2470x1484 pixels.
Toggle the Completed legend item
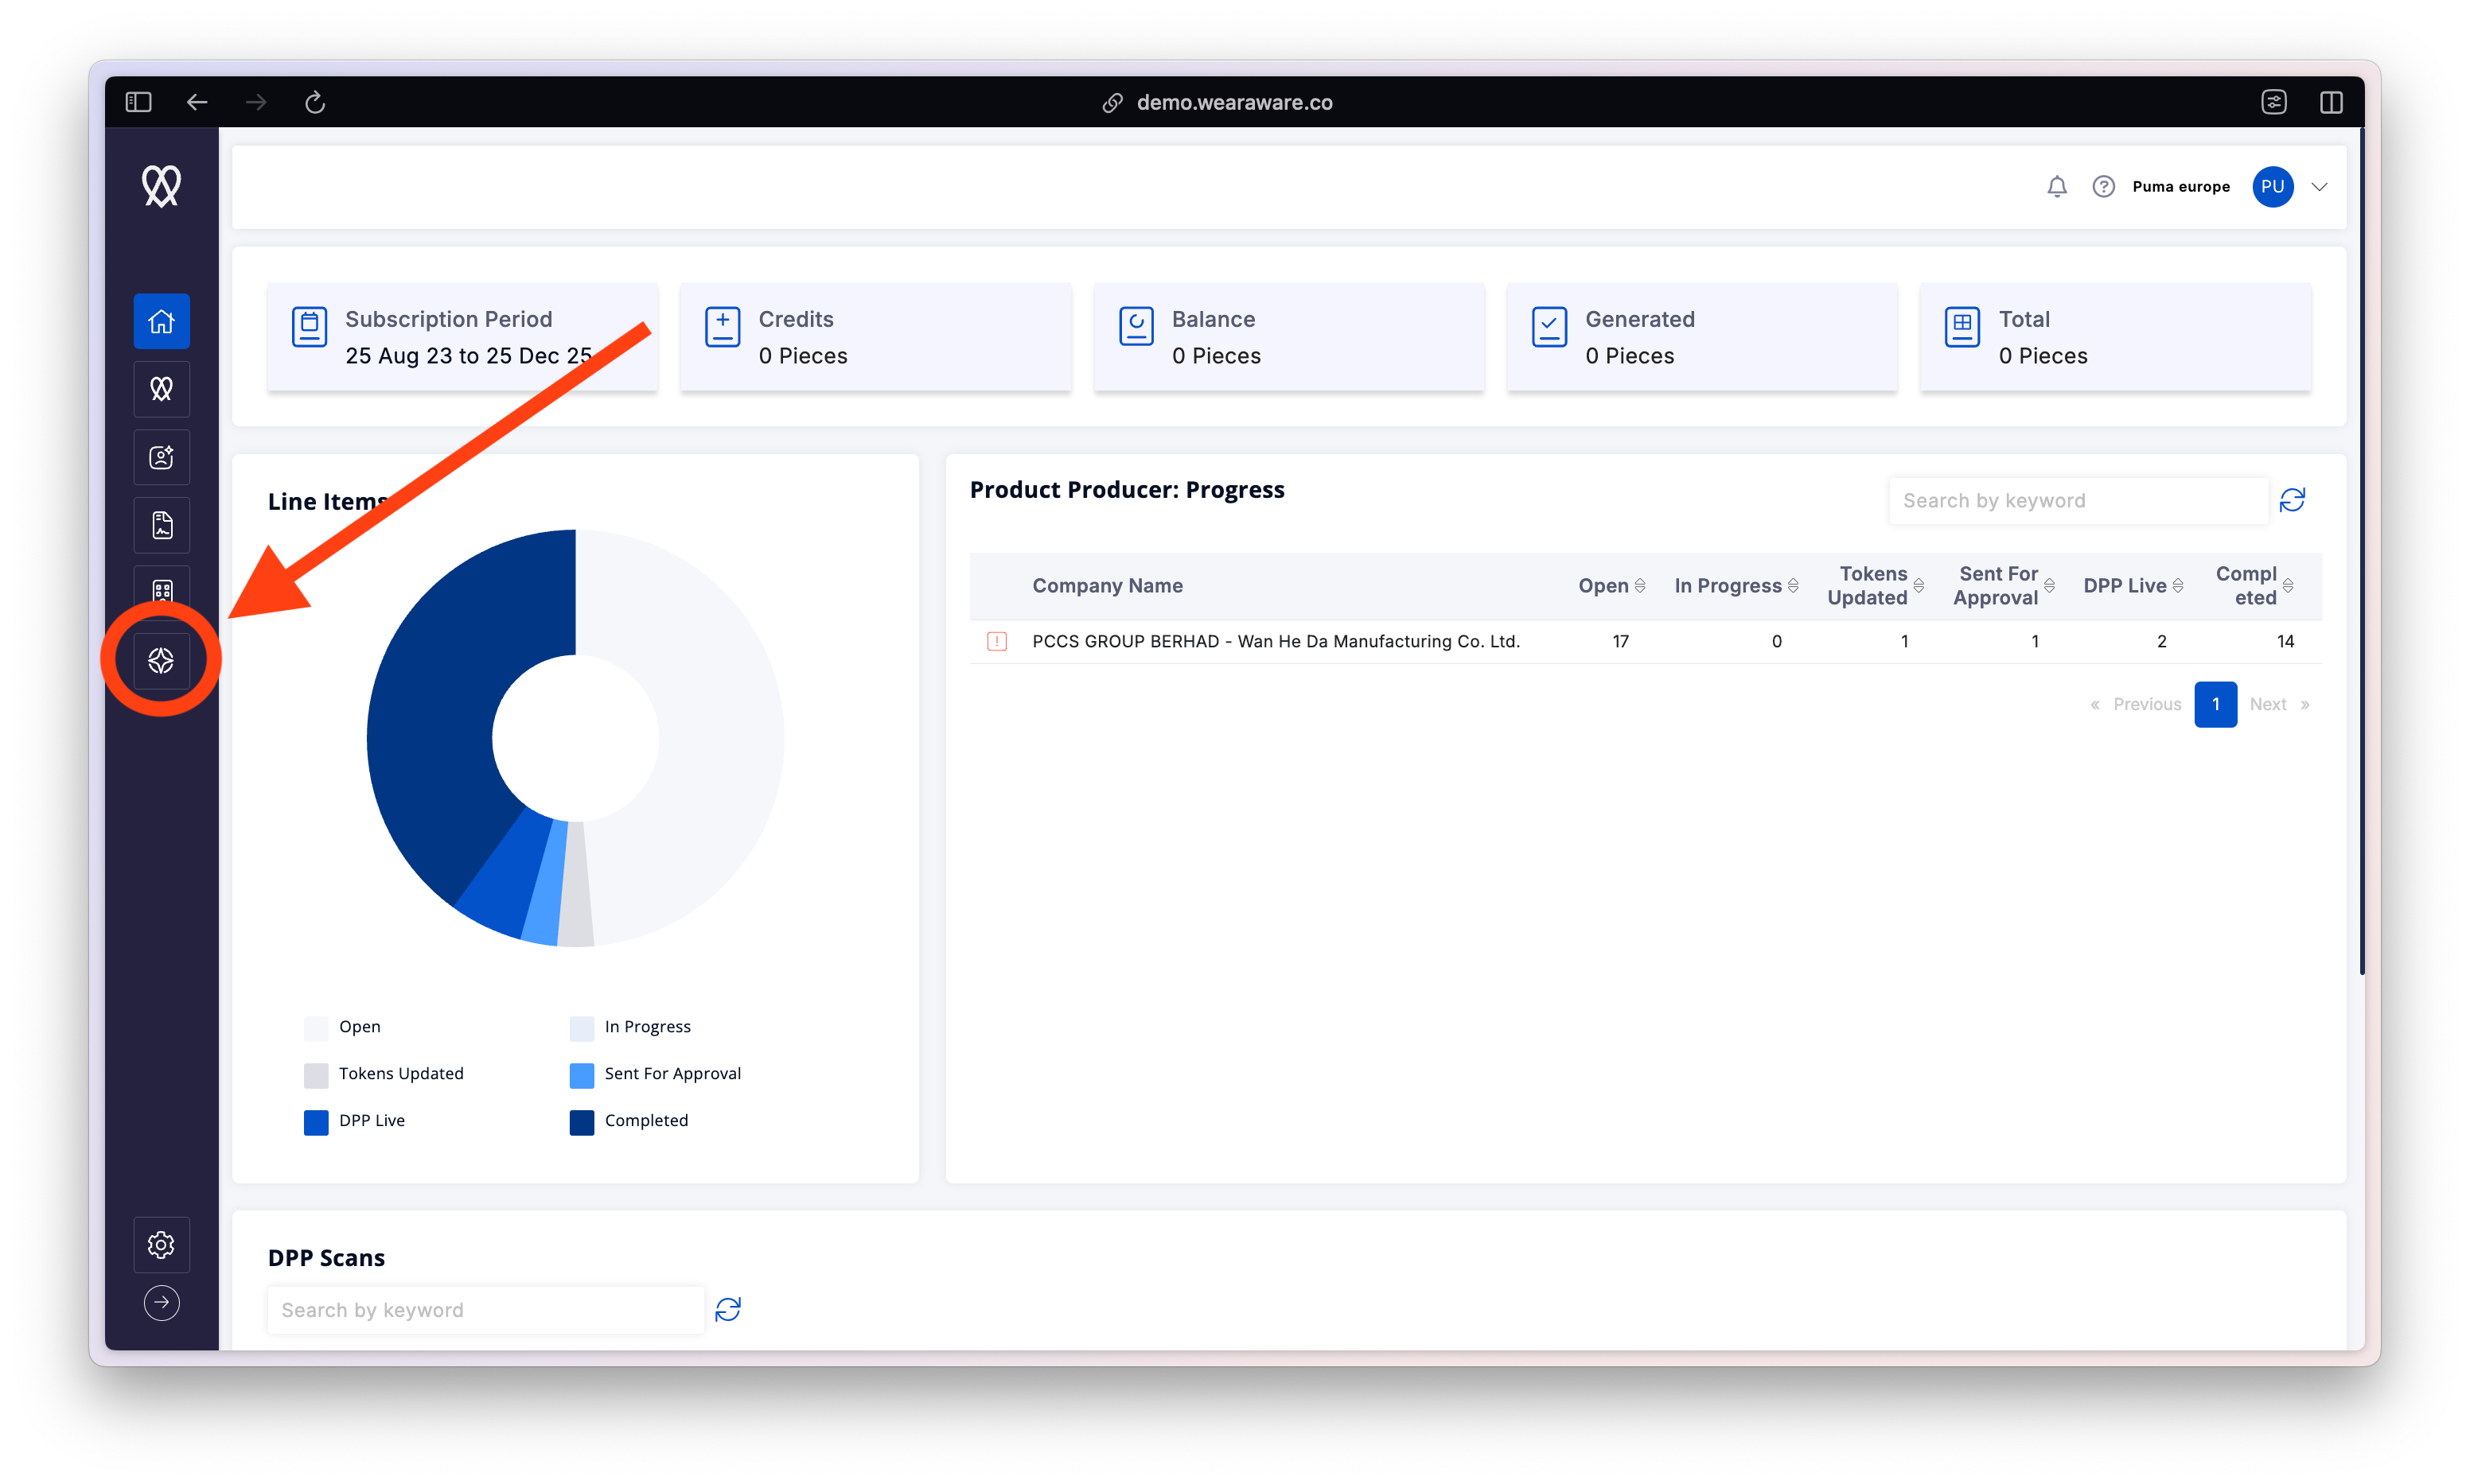629,1121
